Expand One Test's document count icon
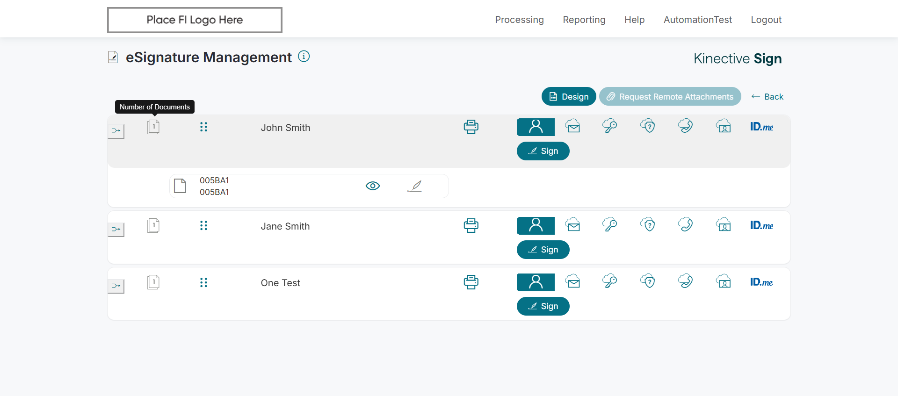Screen dimensions: 898x396 (153, 282)
